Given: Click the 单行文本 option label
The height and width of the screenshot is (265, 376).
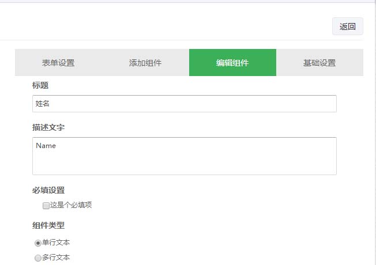Looking at the screenshot, I should pyautogui.click(x=56, y=243).
